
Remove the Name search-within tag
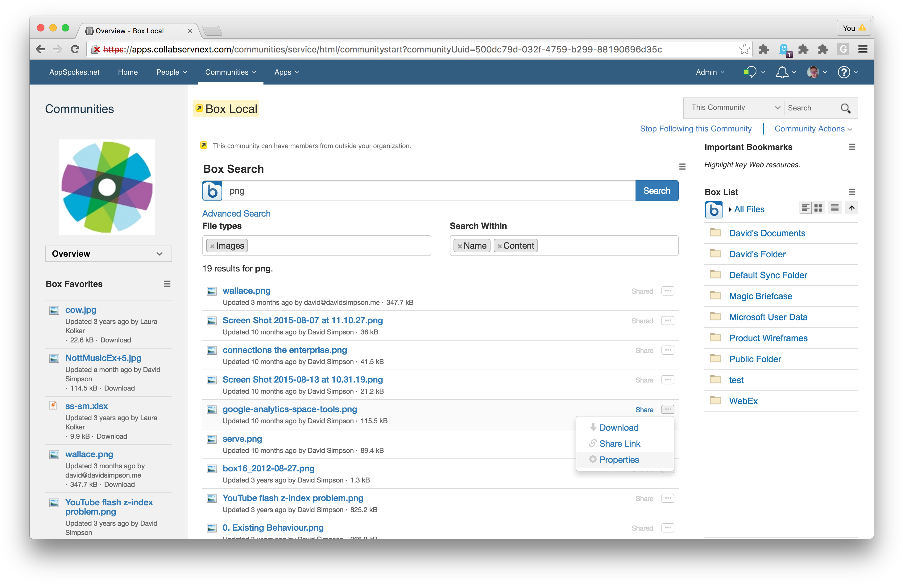point(460,246)
